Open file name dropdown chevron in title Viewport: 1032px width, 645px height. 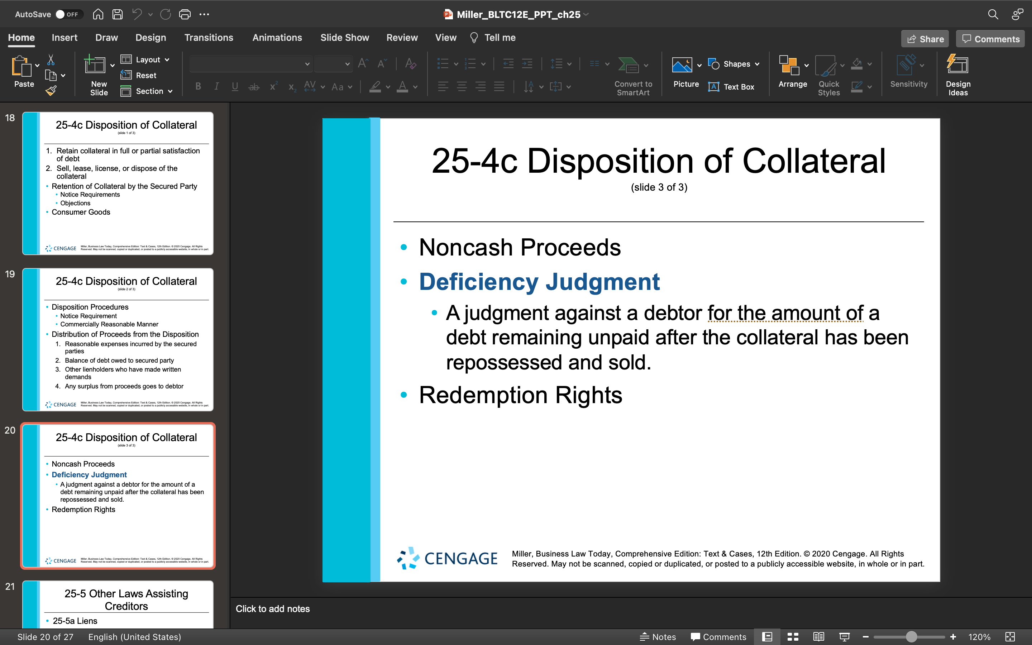(586, 14)
